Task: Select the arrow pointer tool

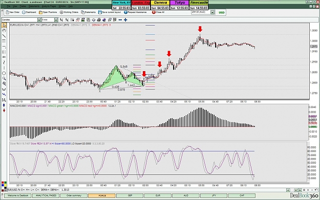Action: pyautogui.click(x=4, y=25)
